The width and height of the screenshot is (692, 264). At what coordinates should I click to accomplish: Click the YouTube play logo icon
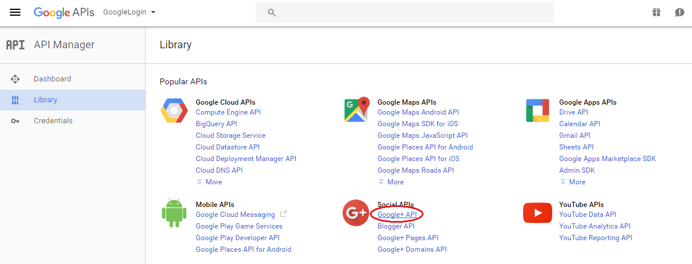coord(537,213)
